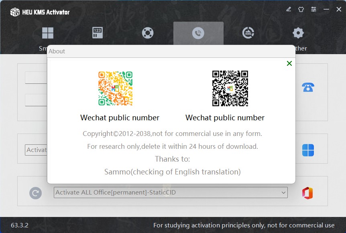Click the blue telephone icon on right

308,87
